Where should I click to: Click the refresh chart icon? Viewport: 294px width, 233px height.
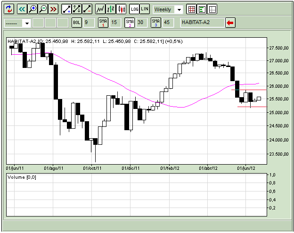click(x=9, y=9)
